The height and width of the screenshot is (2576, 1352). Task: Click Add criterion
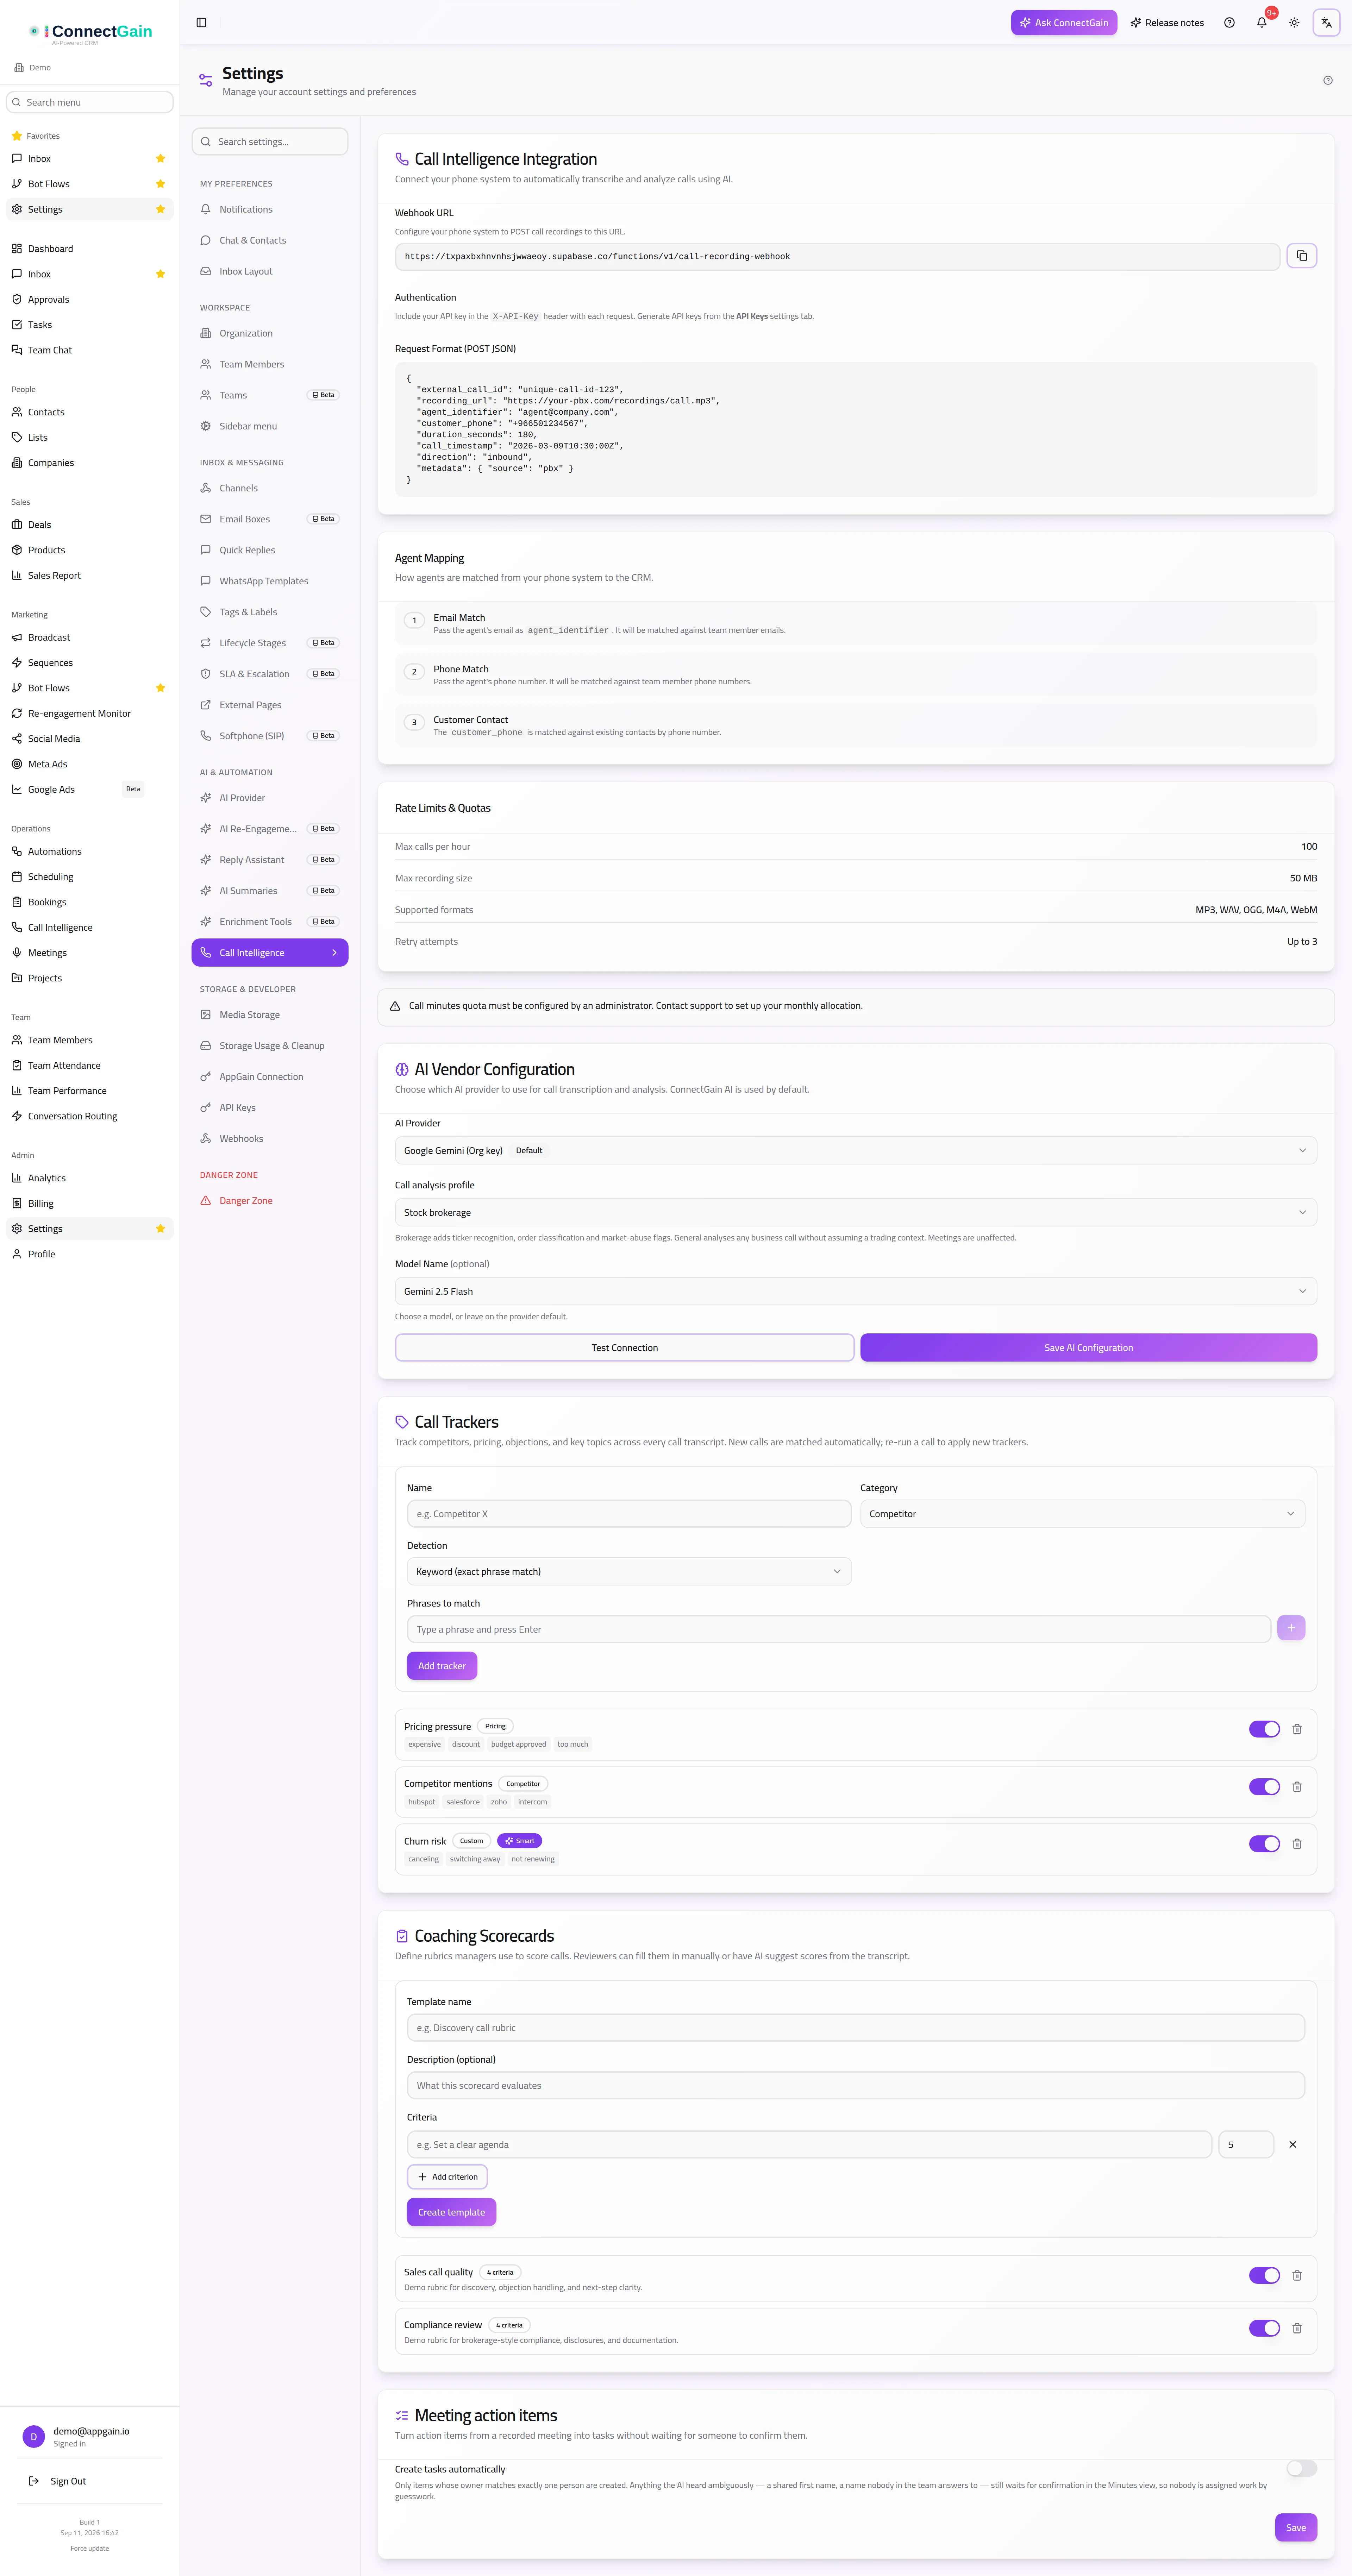click(x=447, y=2177)
